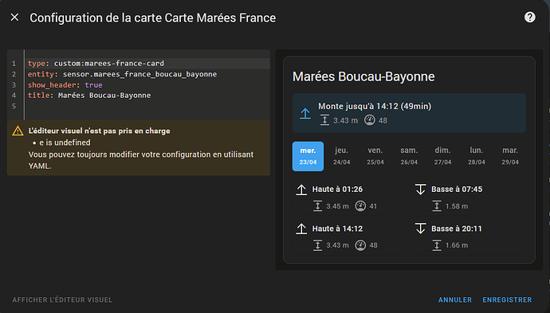Click the coefficient gauge icon beside 48 in status

tap(369, 120)
